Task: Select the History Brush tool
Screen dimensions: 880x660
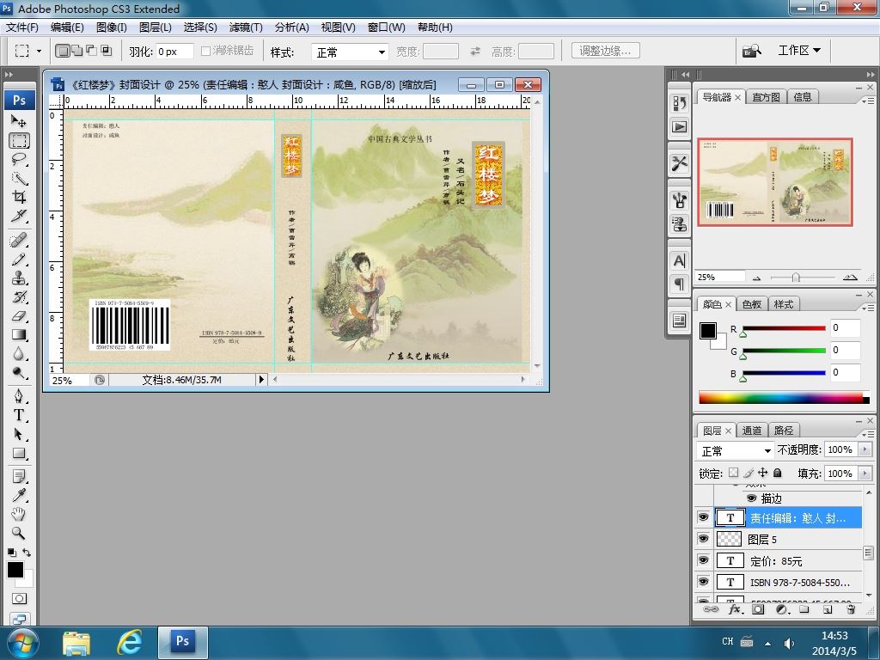Action: click(19, 296)
